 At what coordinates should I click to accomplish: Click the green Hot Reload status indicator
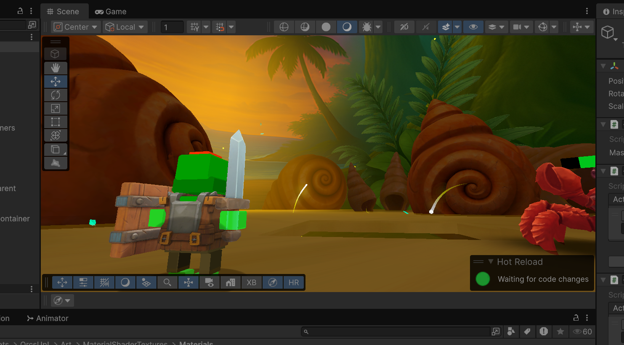pyautogui.click(x=483, y=279)
